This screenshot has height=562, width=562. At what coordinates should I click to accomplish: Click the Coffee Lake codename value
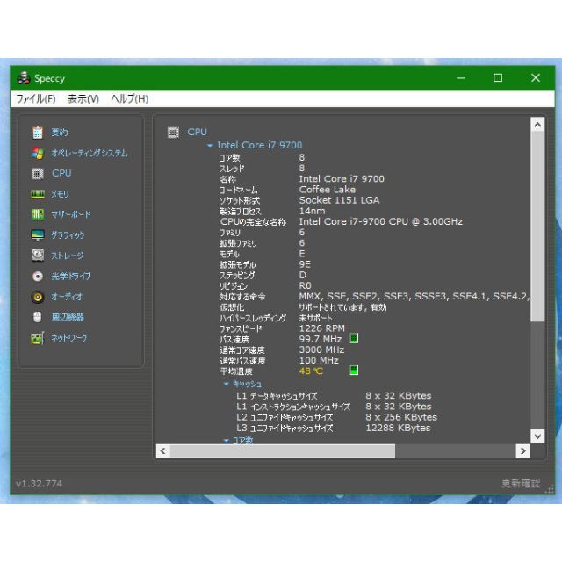tap(328, 190)
